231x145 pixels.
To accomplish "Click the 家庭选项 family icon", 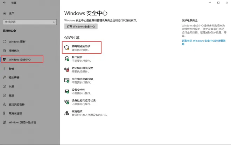I will [x=67, y=113].
